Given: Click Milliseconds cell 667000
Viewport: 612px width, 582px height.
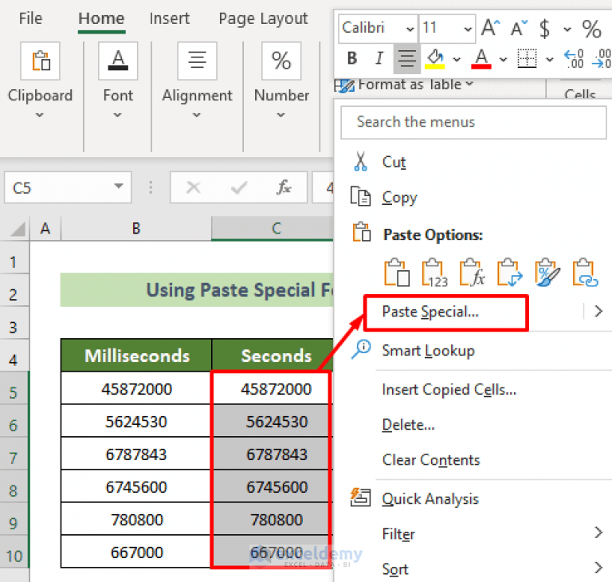Looking at the screenshot, I should point(136,553).
